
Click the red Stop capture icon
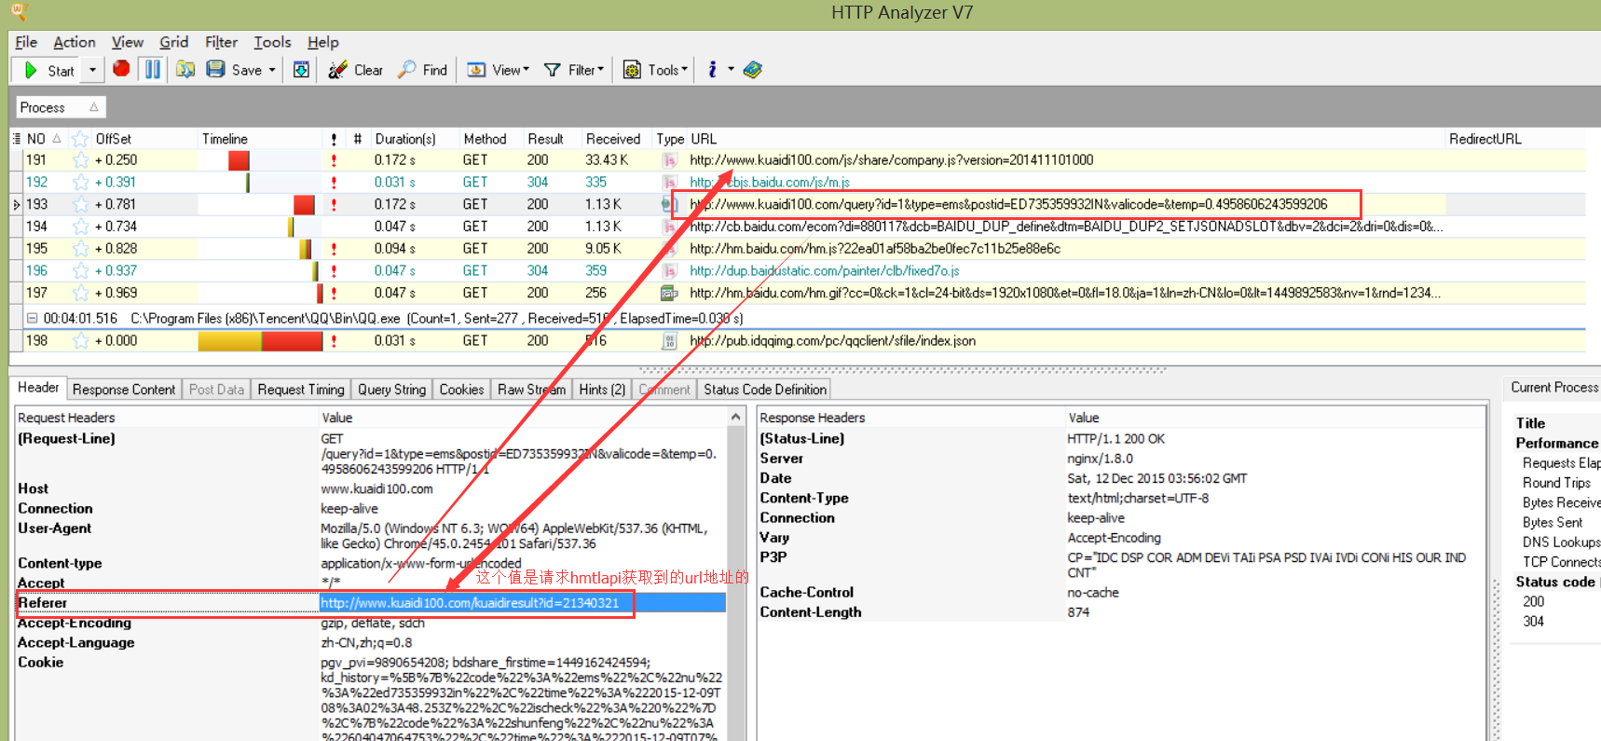click(x=121, y=69)
